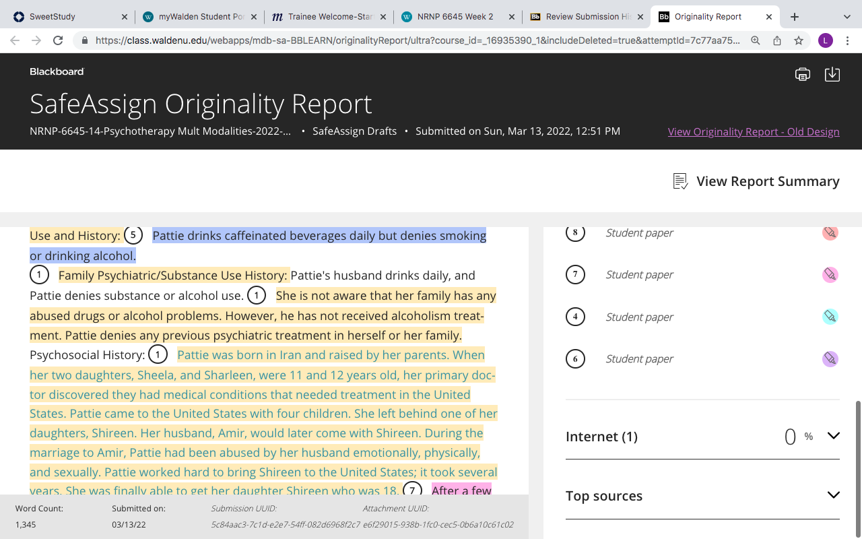Open the Chrome profile L avatar
This screenshot has height=539, width=862.
826,40
